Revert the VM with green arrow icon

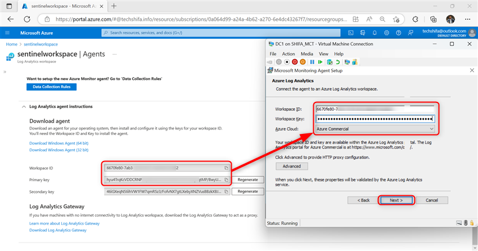[x=338, y=62]
